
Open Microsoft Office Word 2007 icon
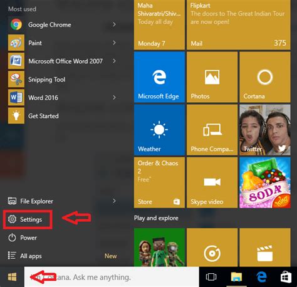(x=16, y=61)
